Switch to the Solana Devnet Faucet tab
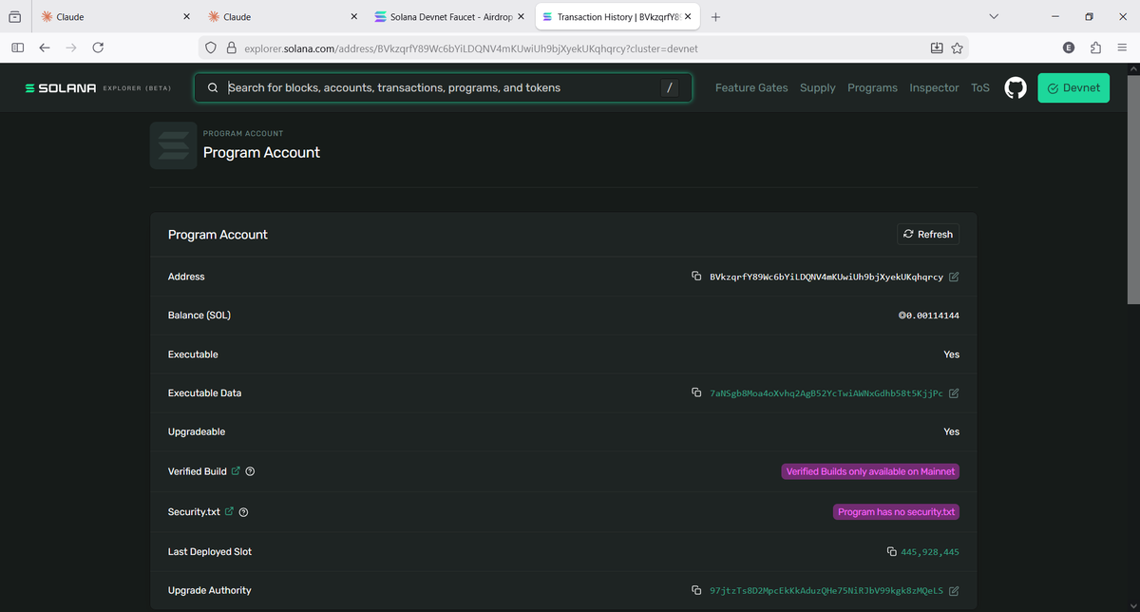 [449, 17]
